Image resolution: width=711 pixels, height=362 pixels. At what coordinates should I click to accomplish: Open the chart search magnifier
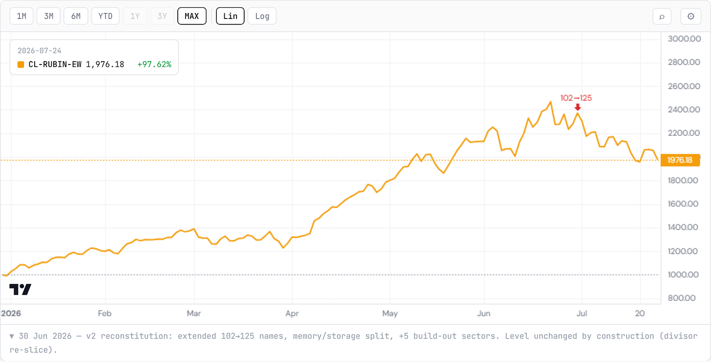coord(662,16)
